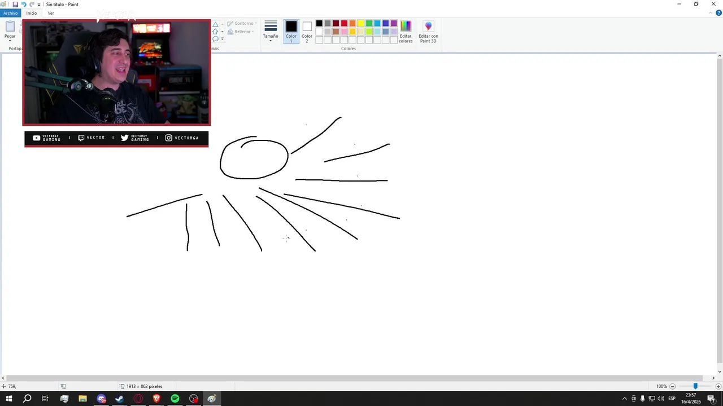The height and width of the screenshot is (406, 723).
Task: Select the up arrow shape
Action: point(215,32)
